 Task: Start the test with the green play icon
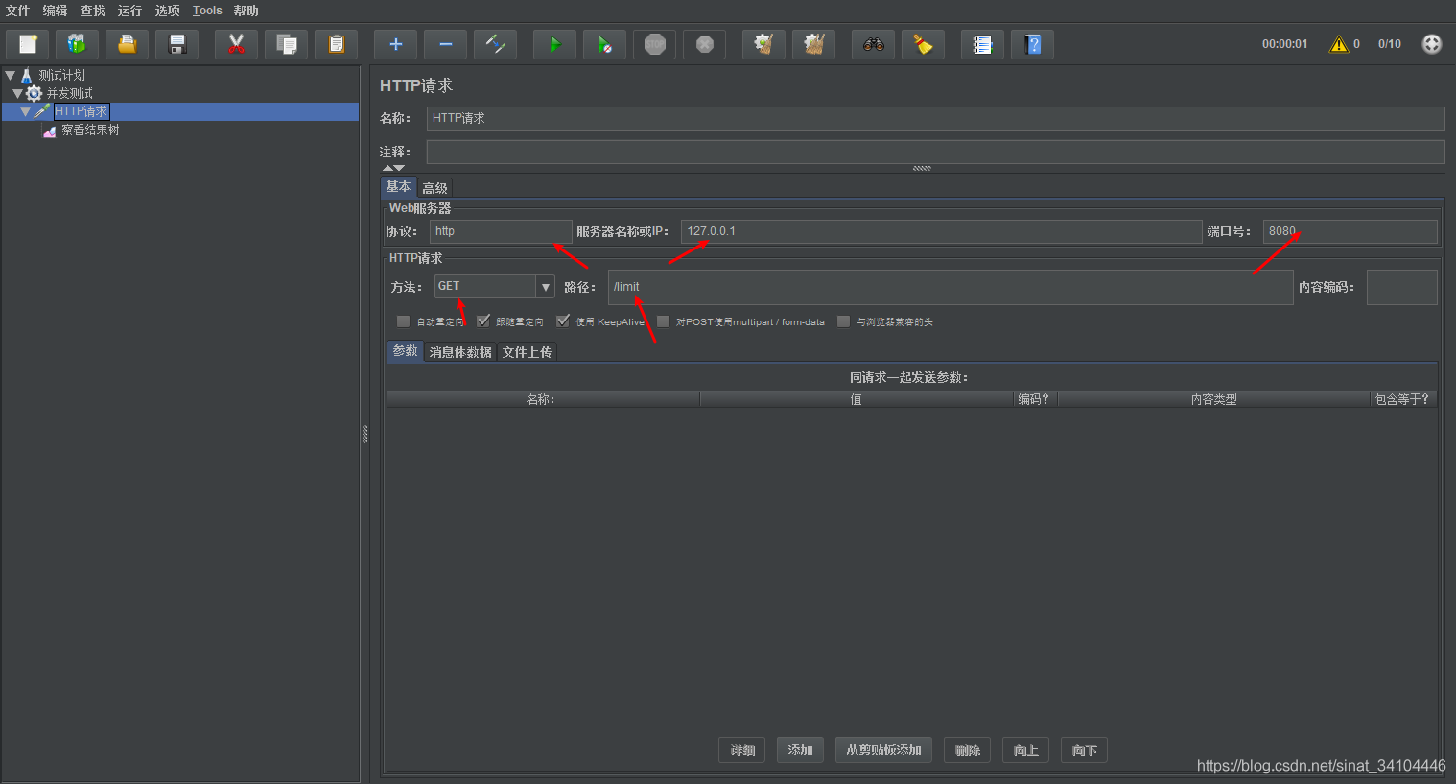click(x=554, y=44)
